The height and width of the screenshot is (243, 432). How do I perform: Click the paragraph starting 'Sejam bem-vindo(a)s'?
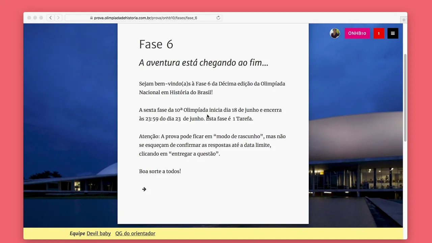[x=212, y=88]
